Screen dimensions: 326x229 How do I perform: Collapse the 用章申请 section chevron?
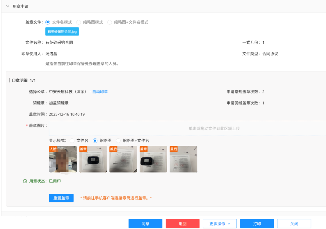tap(8, 6)
